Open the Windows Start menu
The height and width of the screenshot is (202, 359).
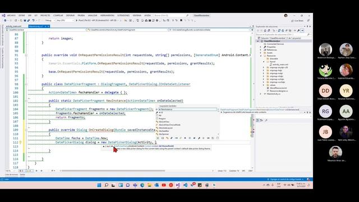pyautogui.click(x=99, y=185)
